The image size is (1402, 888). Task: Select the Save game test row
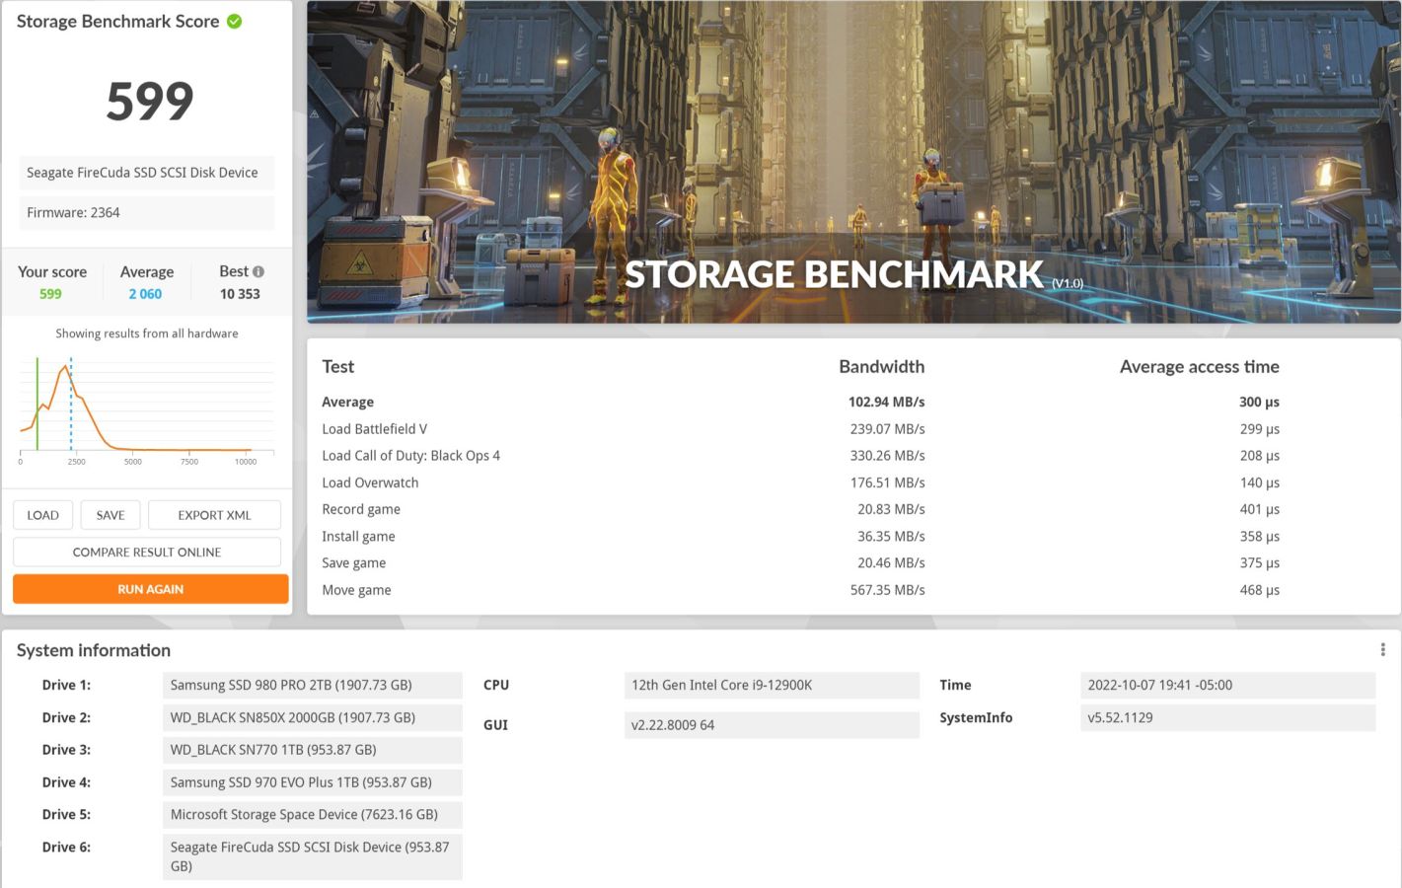click(800, 562)
